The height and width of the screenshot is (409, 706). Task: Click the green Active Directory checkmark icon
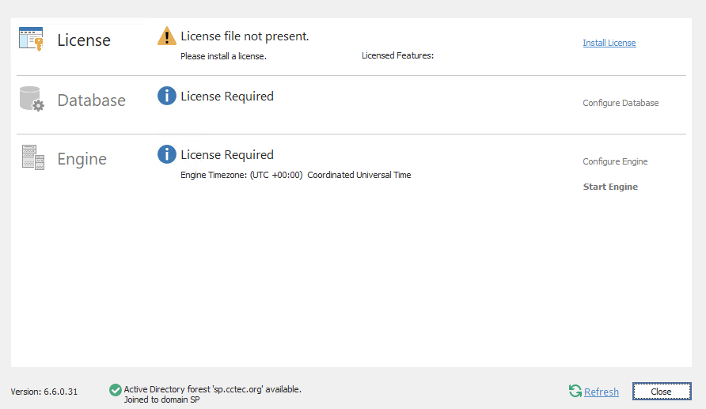click(116, 389)
